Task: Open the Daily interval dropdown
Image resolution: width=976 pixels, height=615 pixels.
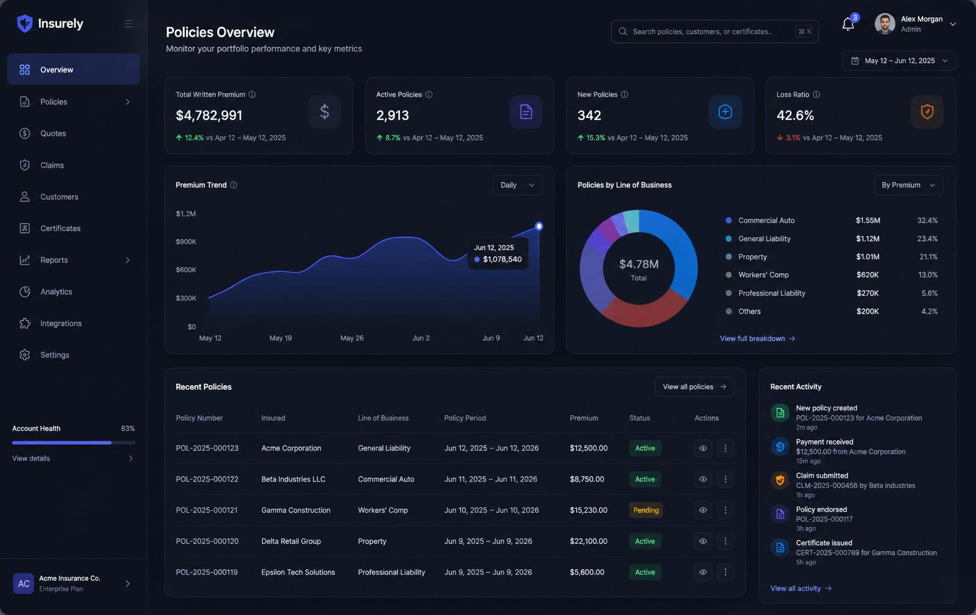Action: (x=517, y=185)
